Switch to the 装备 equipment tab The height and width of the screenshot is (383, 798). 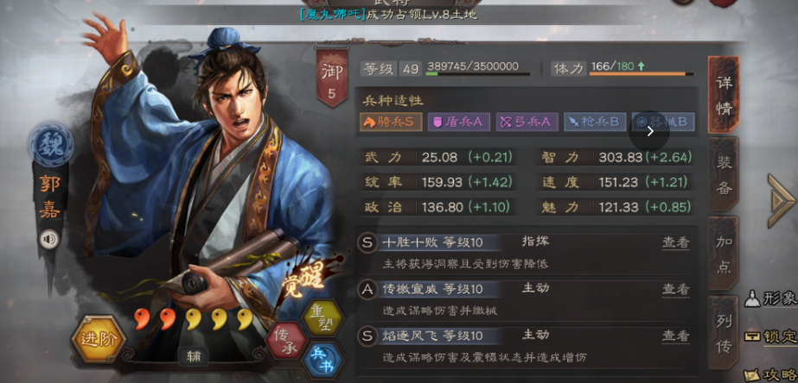(x=724, y=175)
